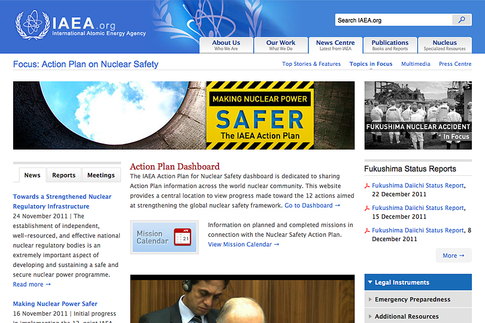Switch to the Reports tab
This screenshot has width=485, height=323.
63,175
